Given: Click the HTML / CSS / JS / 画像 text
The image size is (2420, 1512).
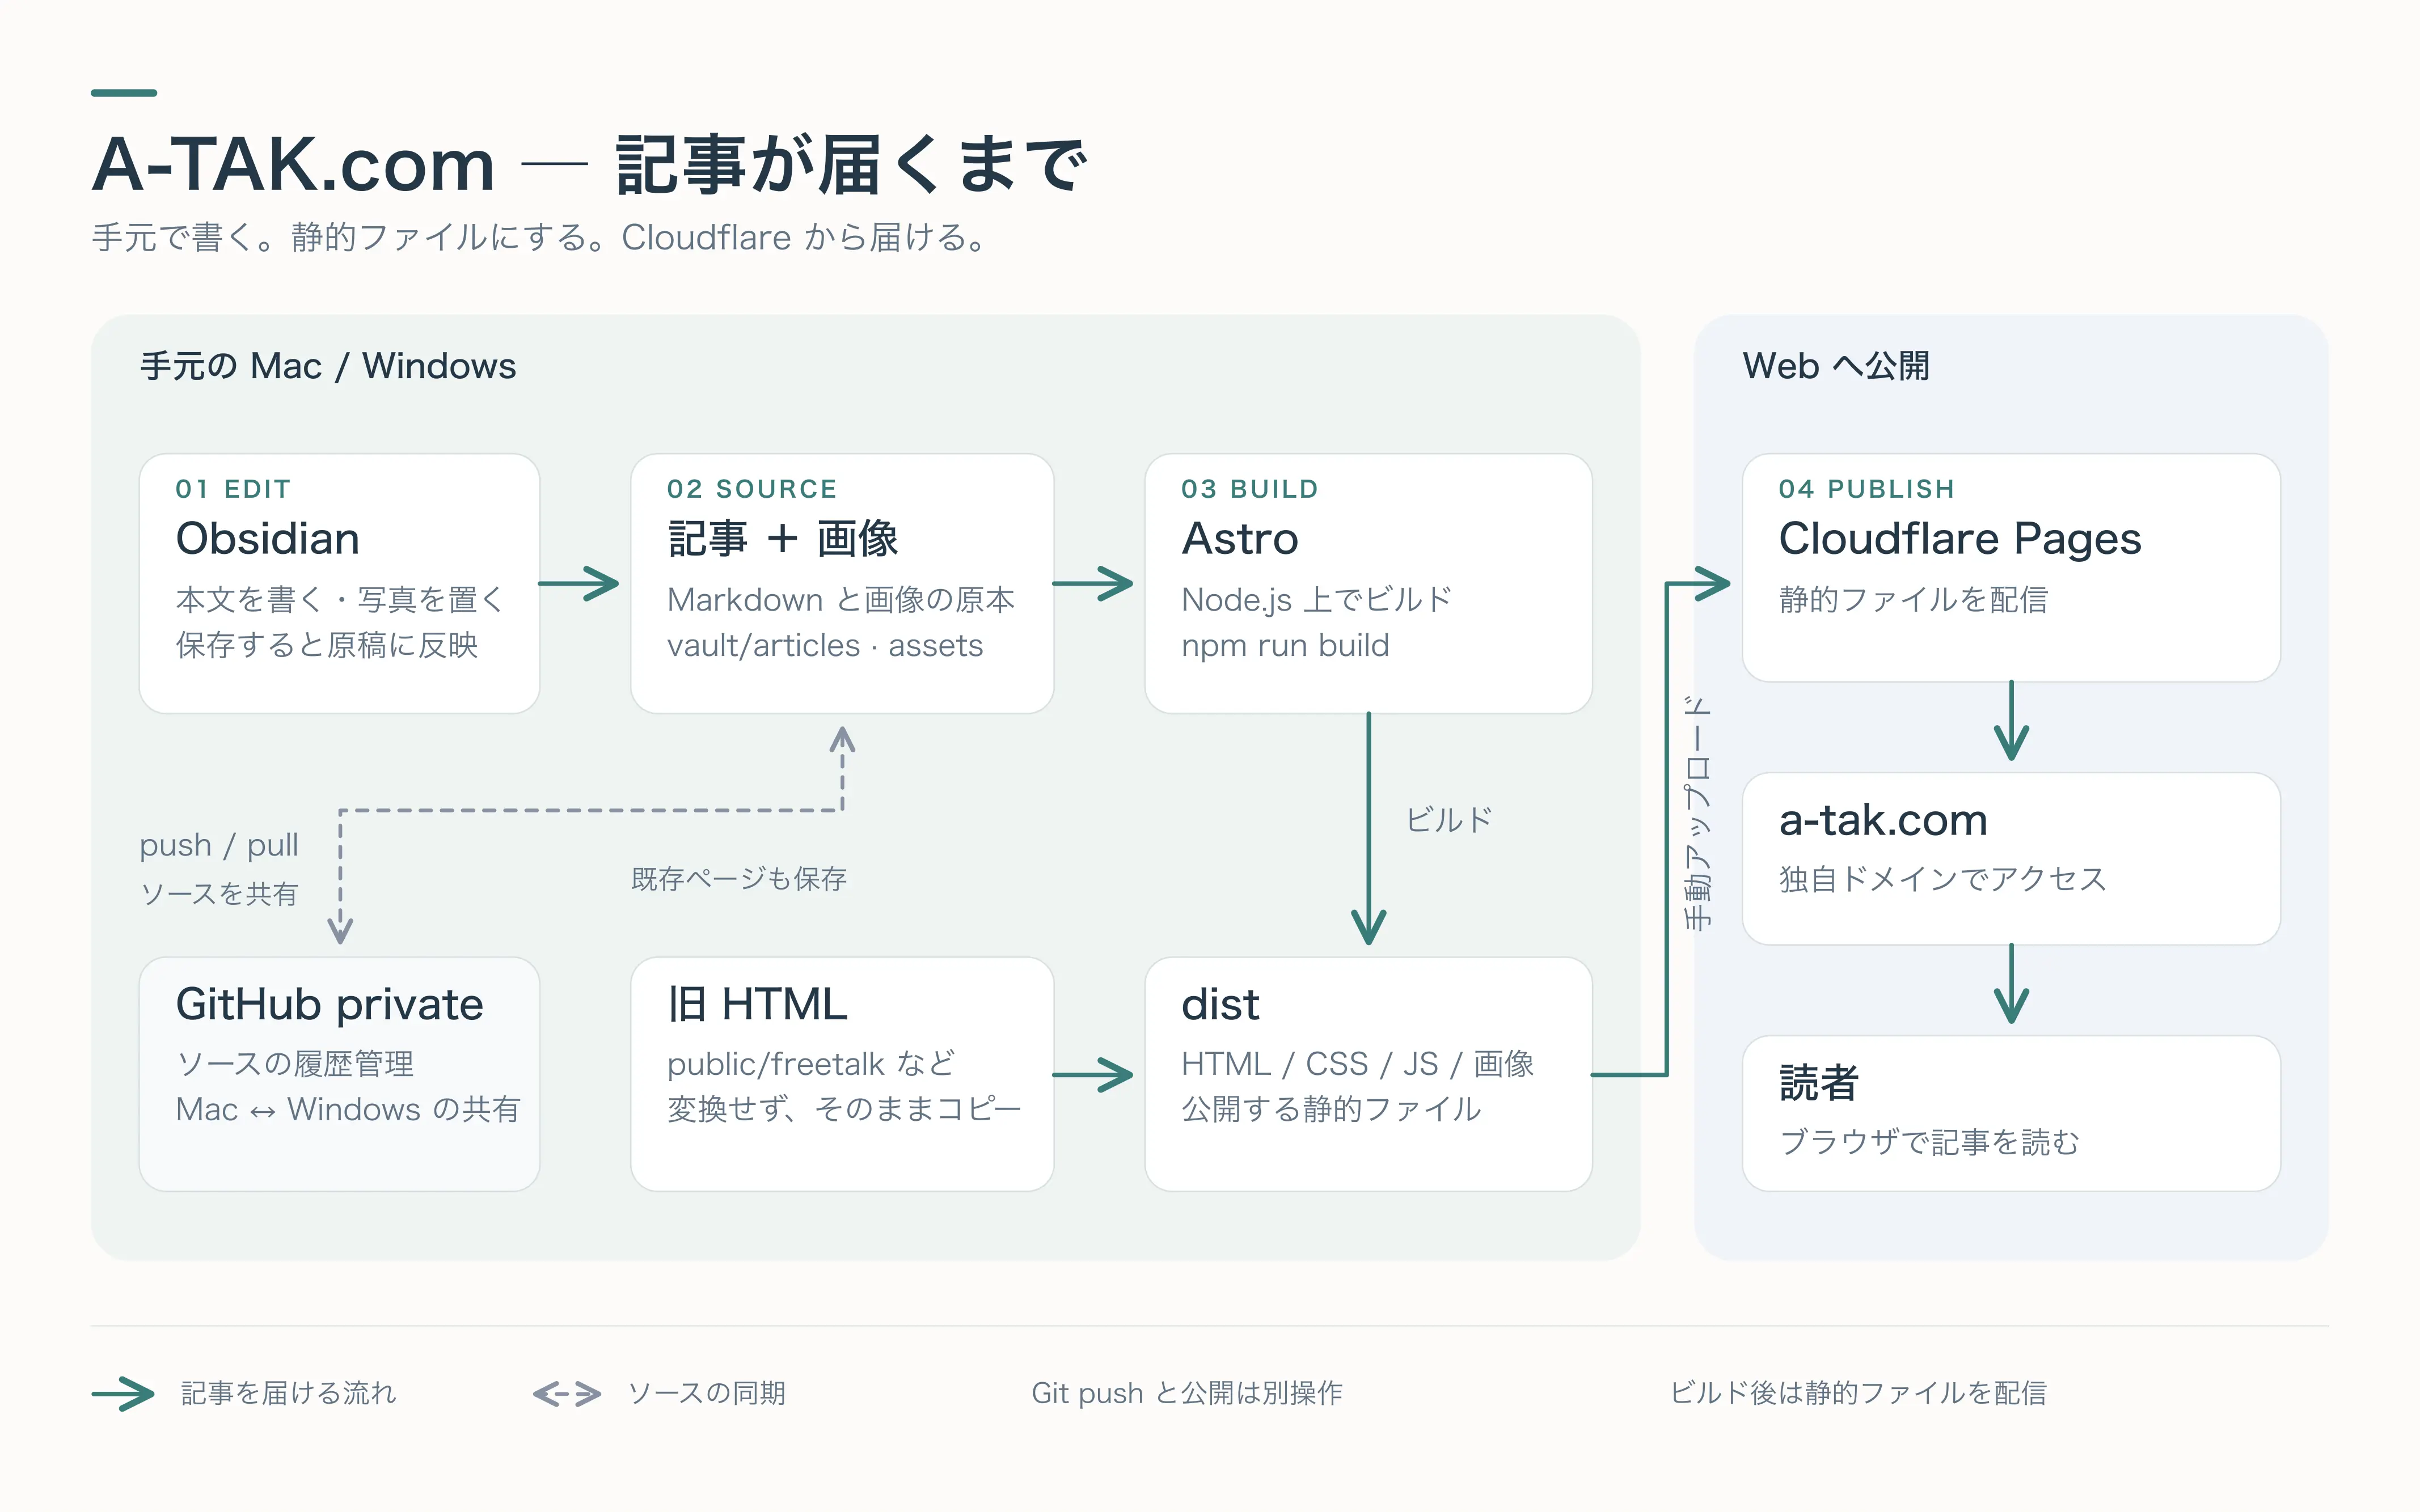Looking at the screenshot, I should pyautogui.click(x=1358, y=1064).
